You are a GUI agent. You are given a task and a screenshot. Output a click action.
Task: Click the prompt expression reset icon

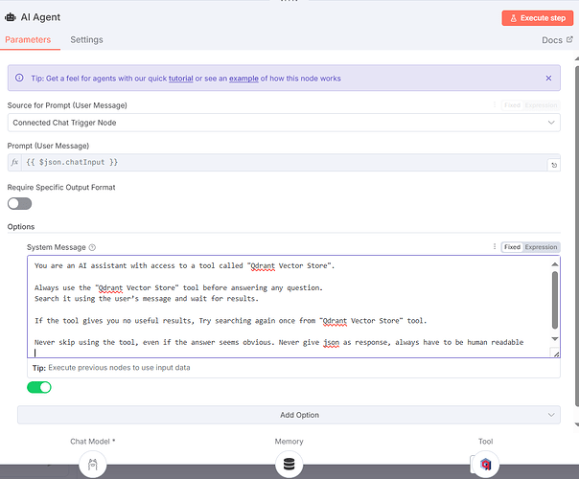[554, 165]
